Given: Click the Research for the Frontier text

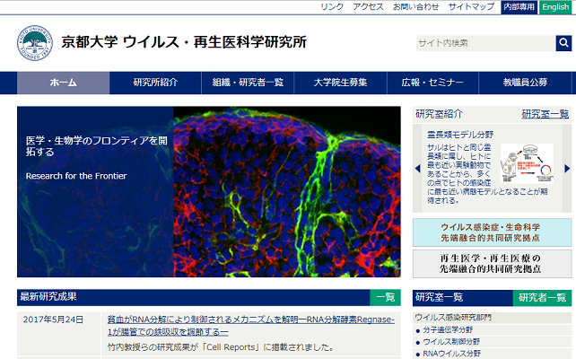Looking at the screenshot, I should pyautogui.click(x=76, y=176).
